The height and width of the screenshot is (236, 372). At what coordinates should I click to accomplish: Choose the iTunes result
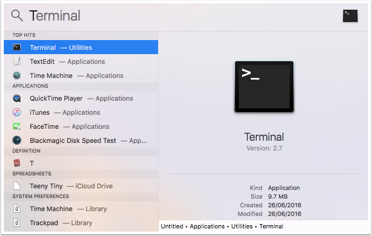[81, 112]
